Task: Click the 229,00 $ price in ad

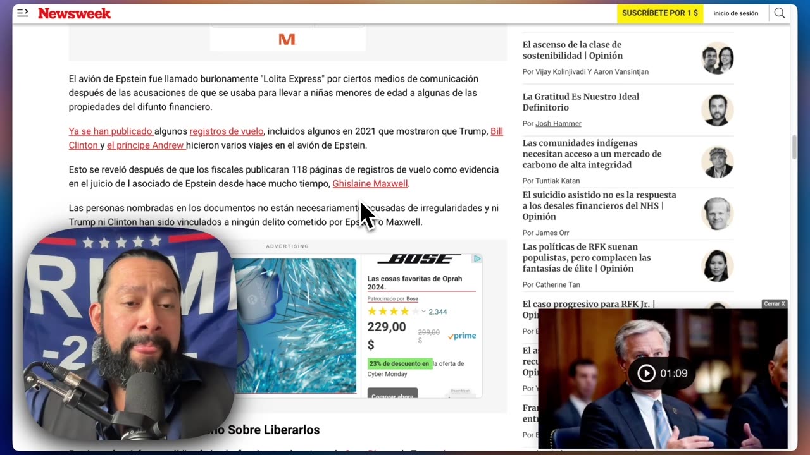Action: click(x=387, y=336)
